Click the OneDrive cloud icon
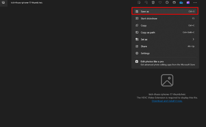This screenshot has width=206, height=127. [x=181, y=3]
